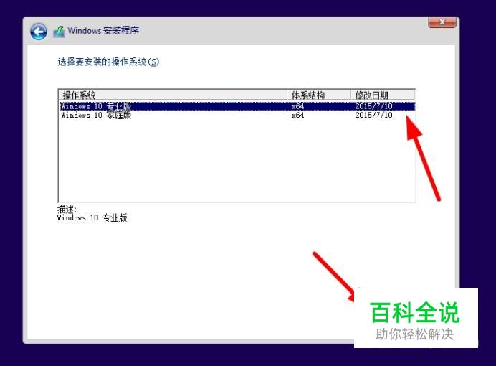Viewport: 496px width, 366px height.
Task: Click 2015/7/10 date in the 家庭版 row
Action: pos(373,115)
